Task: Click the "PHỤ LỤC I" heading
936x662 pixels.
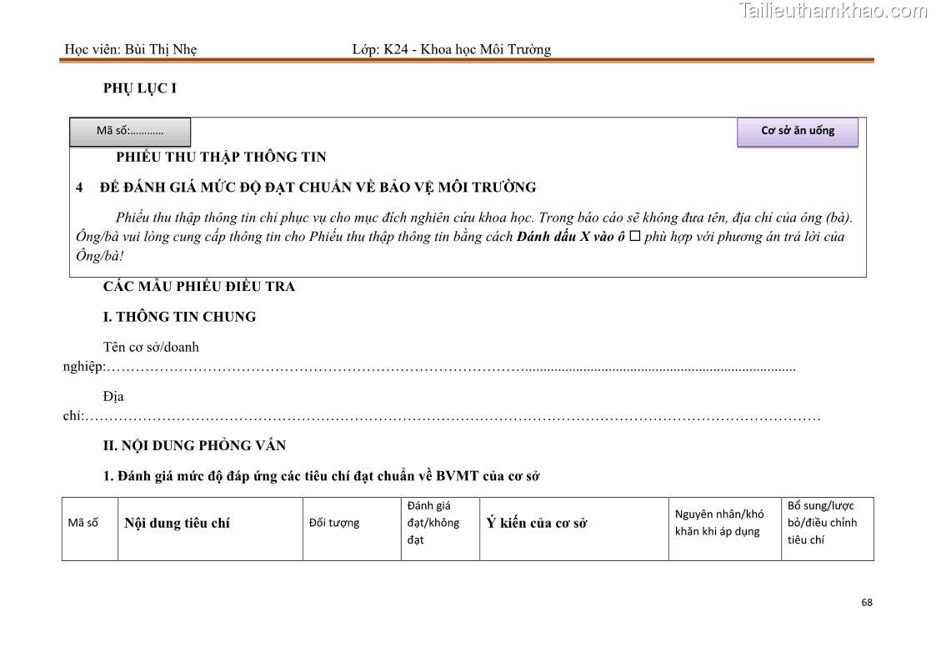Action: [139, 88]
